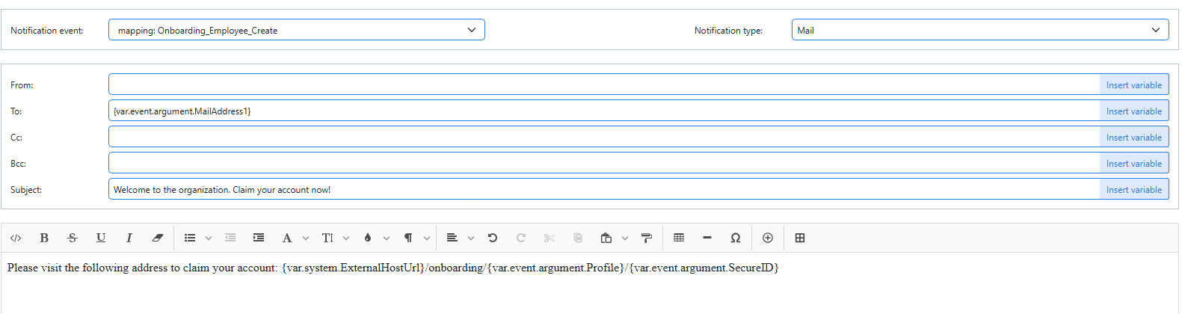Expand list style options arrow
Viewport: 1182px width, 314px height.
(209, 238)
